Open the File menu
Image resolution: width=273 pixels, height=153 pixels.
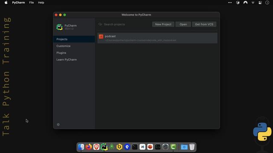32,3
